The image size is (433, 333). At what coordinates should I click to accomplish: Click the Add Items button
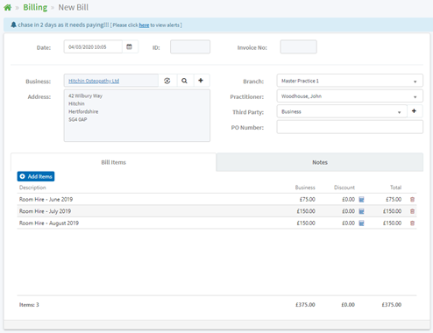[36, 176]
